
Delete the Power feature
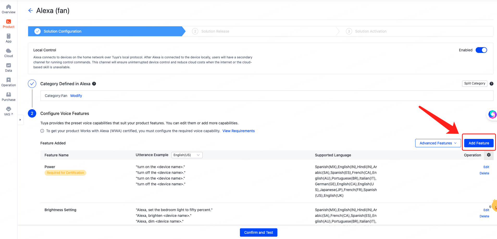coord(484,173)
